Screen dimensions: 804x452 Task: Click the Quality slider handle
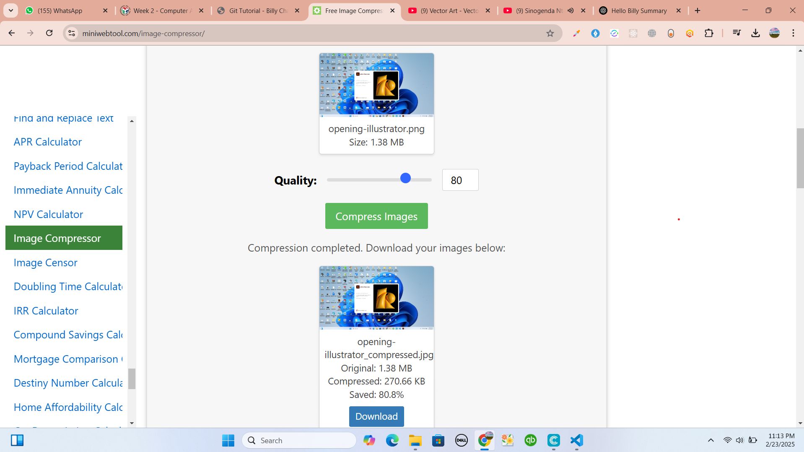405,178
